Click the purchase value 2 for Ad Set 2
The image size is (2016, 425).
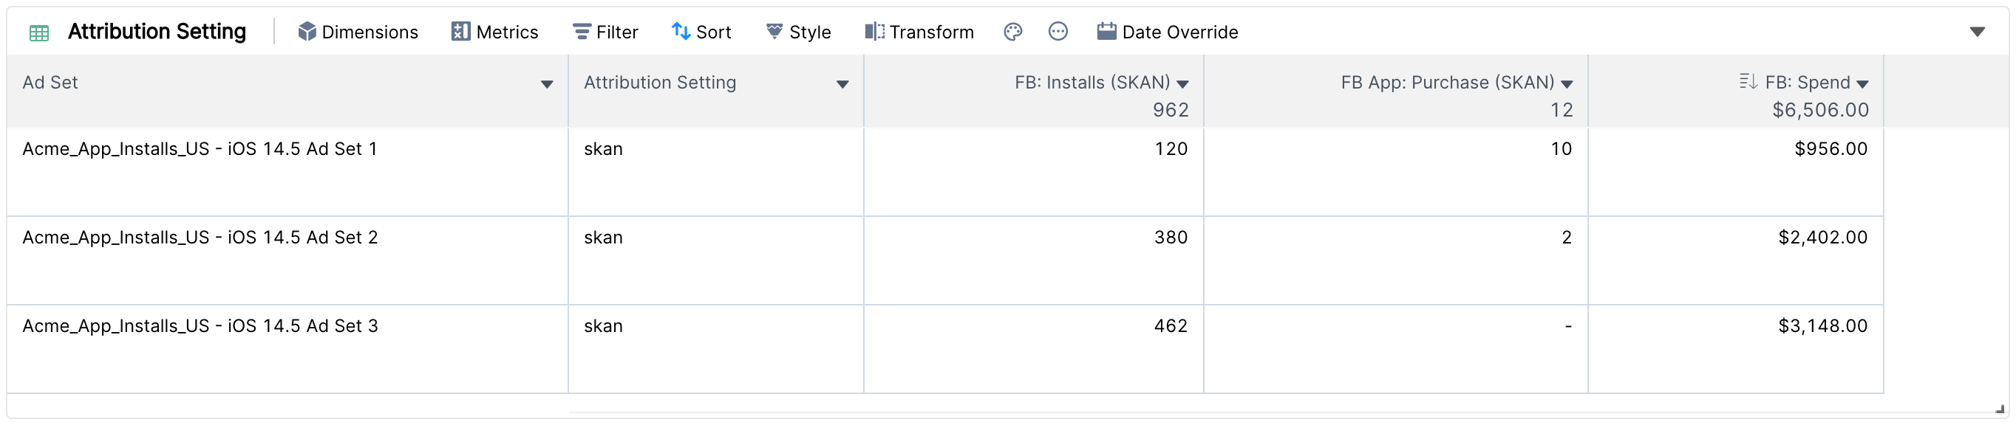[1567, 238]
